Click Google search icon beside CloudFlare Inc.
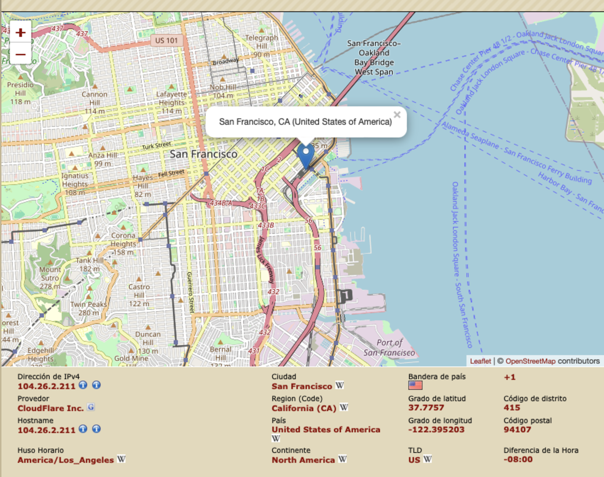The width and height of the screenshot is (604, 477). click(91, 407)
